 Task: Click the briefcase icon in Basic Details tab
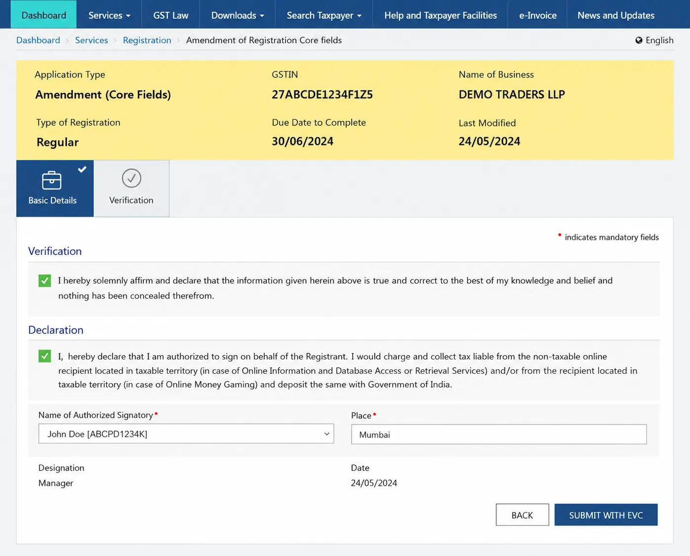point(52,180)
